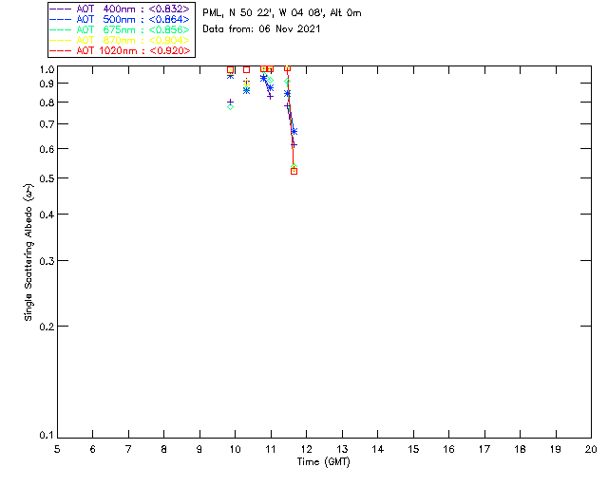Click the y-axis tick label 0.4
This screenshot has width=608, height=486.
click(47, 215)
